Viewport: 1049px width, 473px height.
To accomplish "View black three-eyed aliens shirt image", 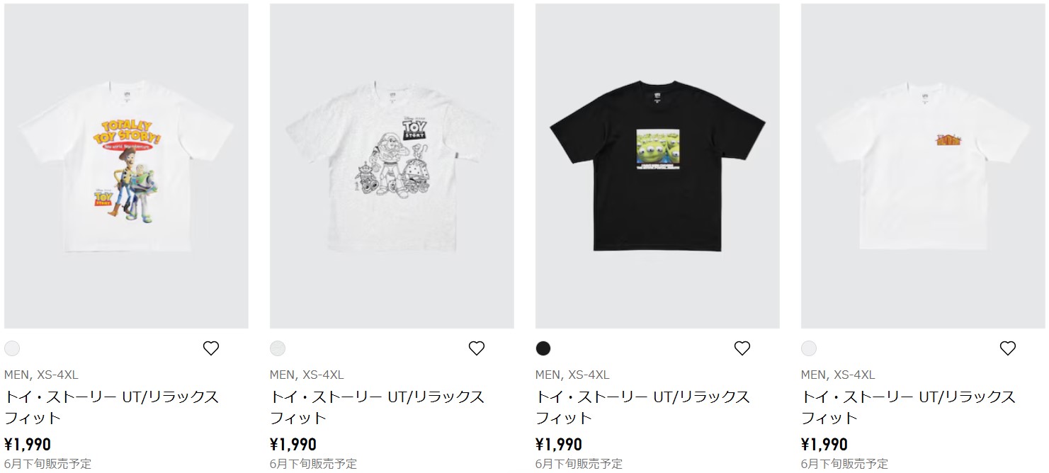I will tap(657, 166).
